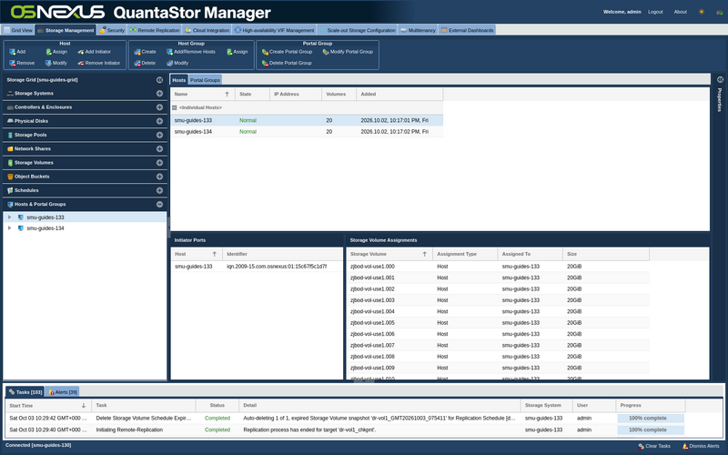Click the initiator identifier iqn.2009-15 entry

(277, 267)
